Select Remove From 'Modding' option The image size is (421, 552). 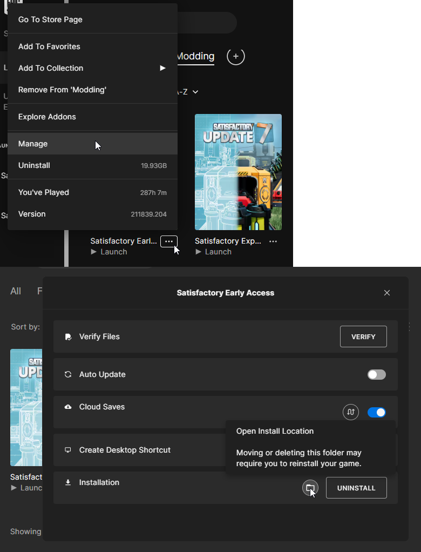pyautogui.click(x=92, y=90)
